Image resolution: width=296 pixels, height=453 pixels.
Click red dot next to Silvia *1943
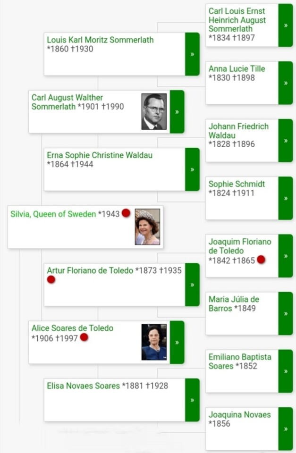point(126,213)
